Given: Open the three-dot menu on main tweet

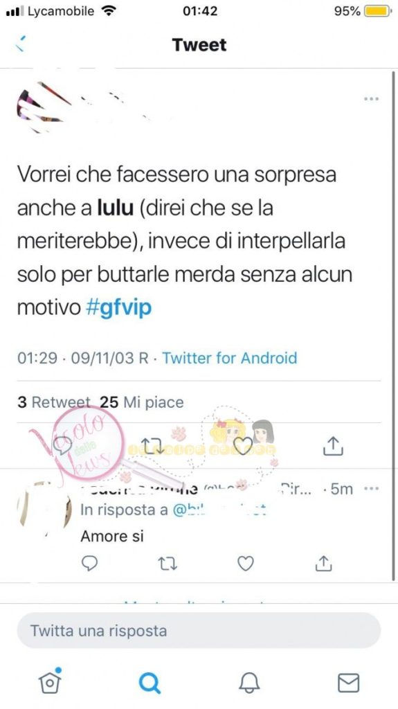Looking at the screenshot, I should tap(371, 98).
